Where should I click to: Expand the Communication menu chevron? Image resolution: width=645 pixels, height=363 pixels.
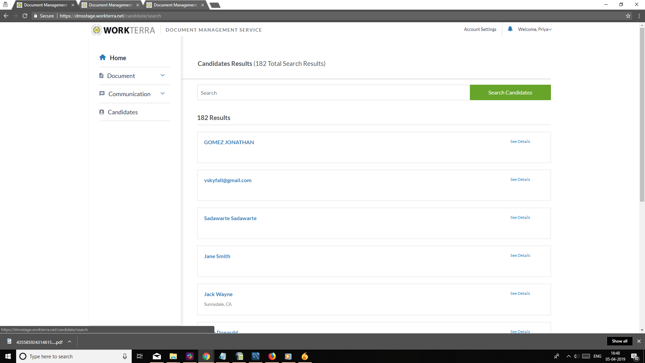pos(163,93)
